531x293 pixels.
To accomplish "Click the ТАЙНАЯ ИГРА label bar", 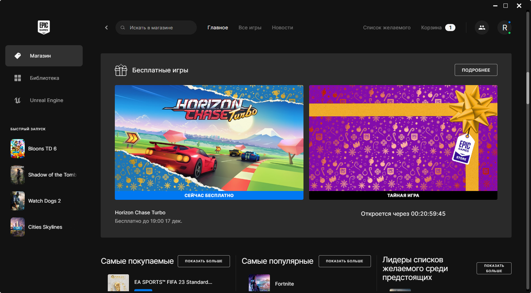I will pos(403,195).
